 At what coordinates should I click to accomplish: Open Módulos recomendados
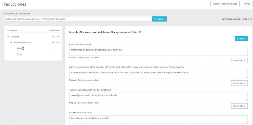coord(225,4)
